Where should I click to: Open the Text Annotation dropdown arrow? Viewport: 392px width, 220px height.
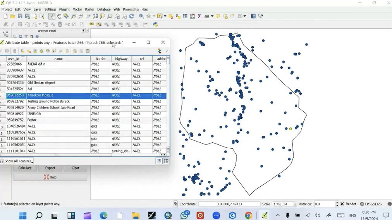245,16
